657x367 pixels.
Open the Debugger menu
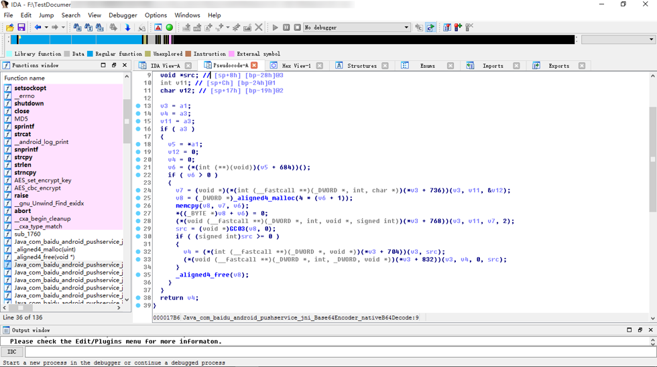tap(123, 15)
